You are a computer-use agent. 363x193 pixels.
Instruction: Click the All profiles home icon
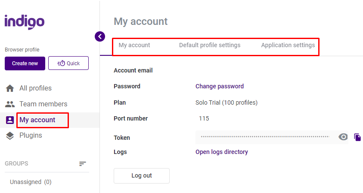10,88
